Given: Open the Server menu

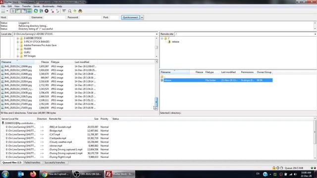Looking at the screenshot, I should 37,6.
